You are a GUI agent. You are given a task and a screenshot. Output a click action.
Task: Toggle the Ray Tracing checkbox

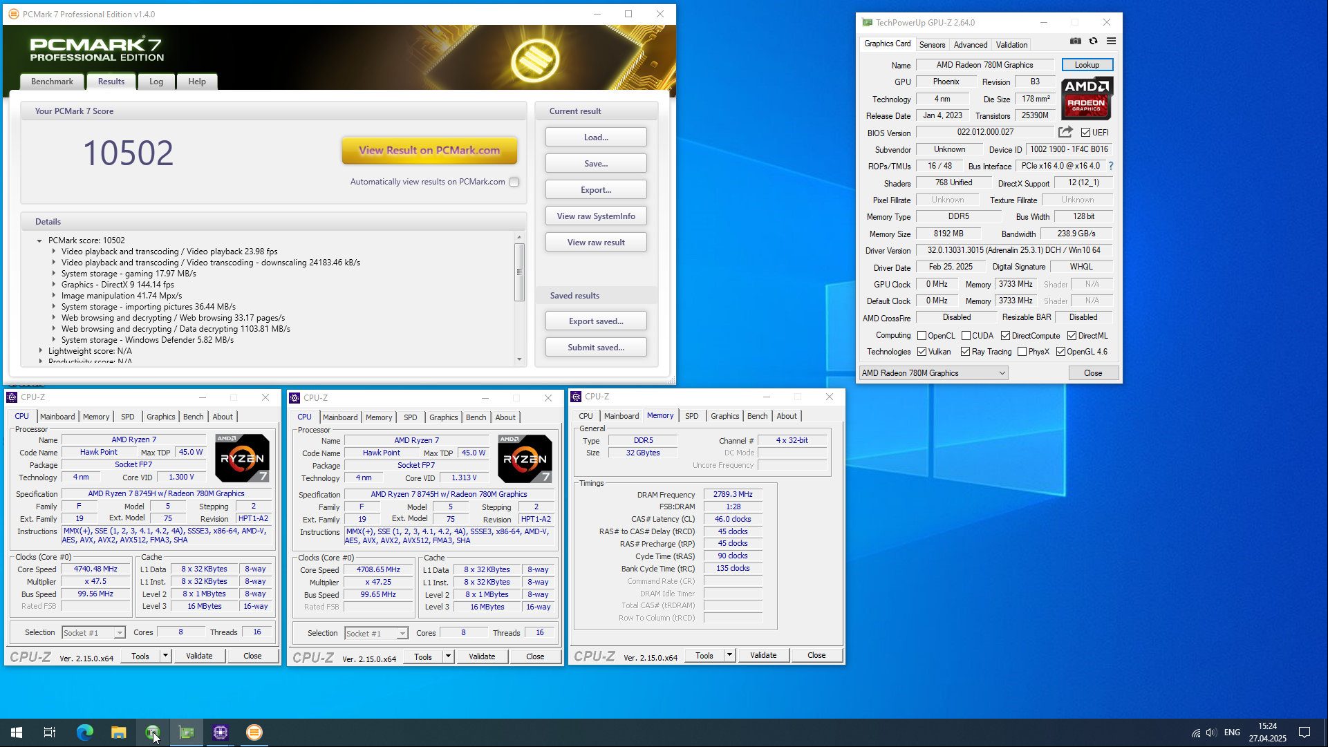(x=965, y=352)
